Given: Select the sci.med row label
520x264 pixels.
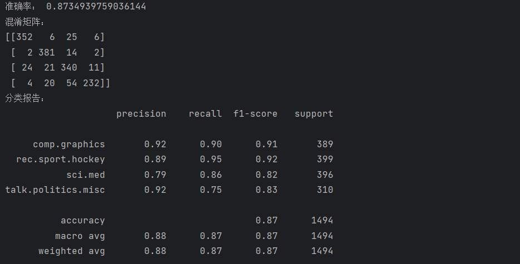Looking at the screenshot, I should 86,175.
